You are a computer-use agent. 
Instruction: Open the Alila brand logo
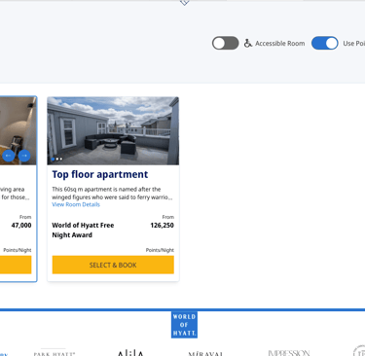[x=130, y=353]
